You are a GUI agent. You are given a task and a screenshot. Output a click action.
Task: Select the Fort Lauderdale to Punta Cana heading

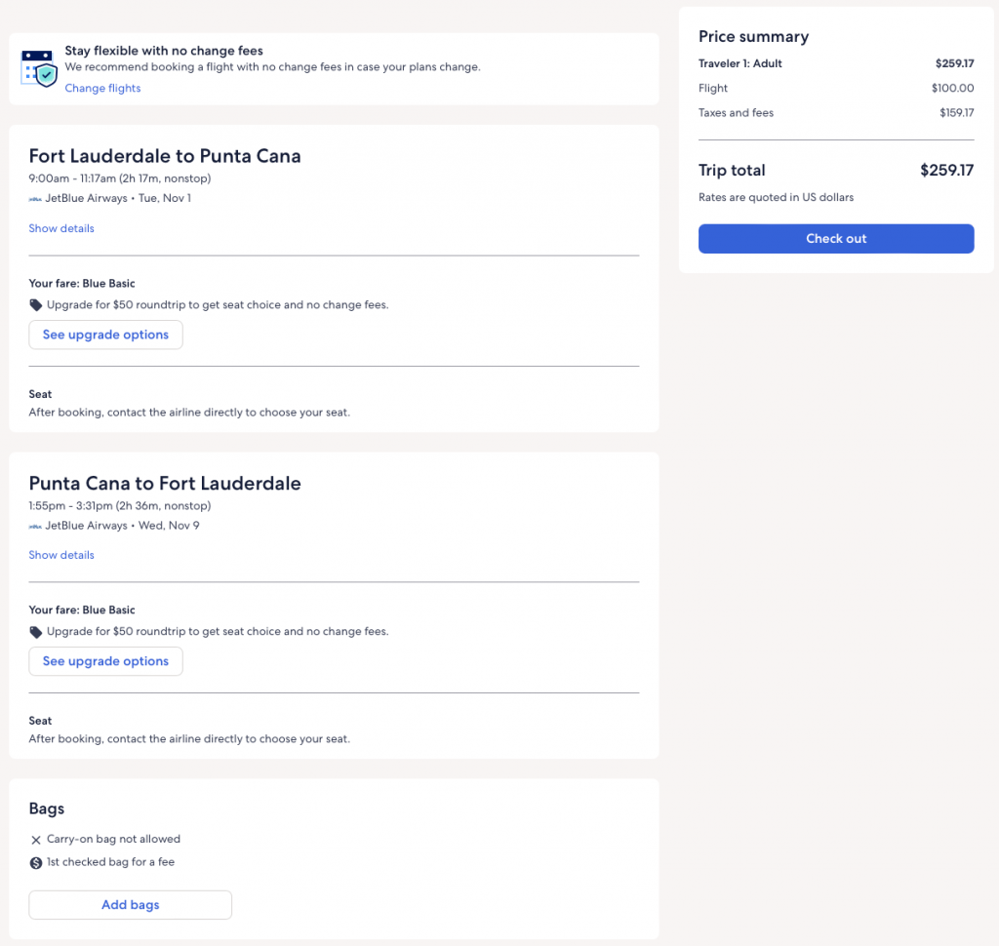click(x=165, y=156)
